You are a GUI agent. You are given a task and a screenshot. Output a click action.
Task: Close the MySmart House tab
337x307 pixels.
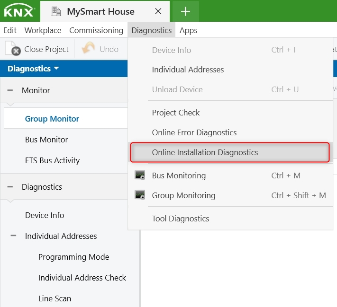point(158,11)
